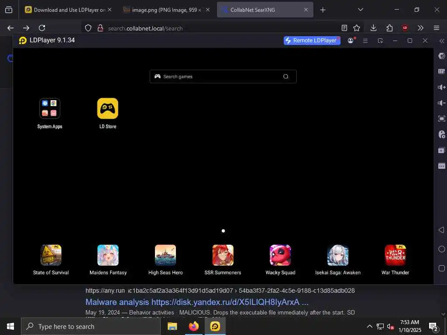Screen dimensions: 447x335
Task: Click the Search games field
Action: click(x=223, y=76)
